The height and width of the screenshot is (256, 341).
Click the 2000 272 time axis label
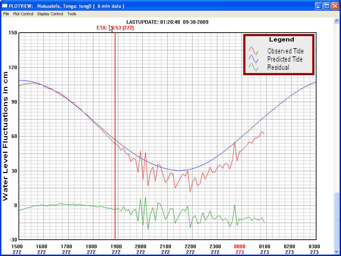[x=141, y=249]
